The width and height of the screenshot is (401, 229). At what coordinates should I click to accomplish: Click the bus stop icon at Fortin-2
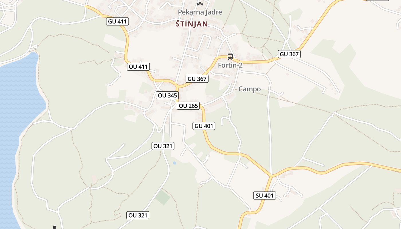click(230, 56)
